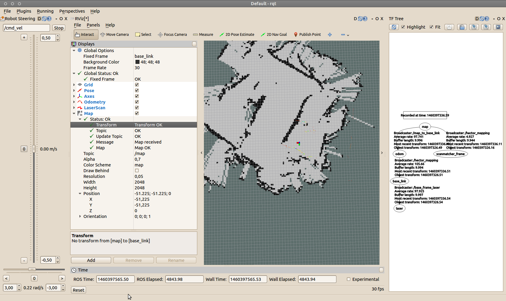Click the Focus Camera tool

pyautogui.click(x=172, y=35)
